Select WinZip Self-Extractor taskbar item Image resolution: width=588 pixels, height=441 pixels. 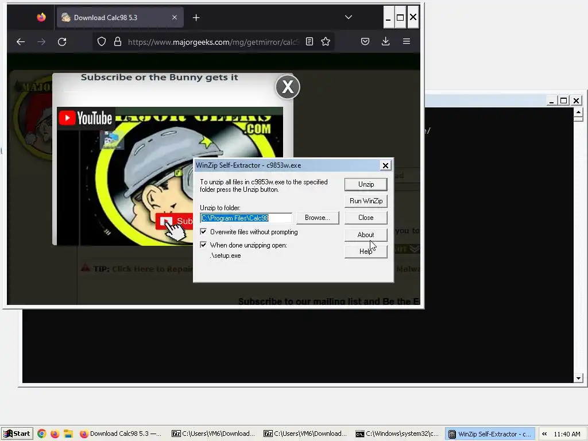490,434
